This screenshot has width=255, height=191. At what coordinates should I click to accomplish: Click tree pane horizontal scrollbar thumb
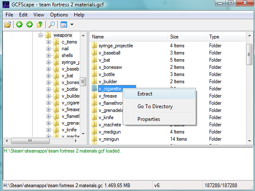point(30,141)
